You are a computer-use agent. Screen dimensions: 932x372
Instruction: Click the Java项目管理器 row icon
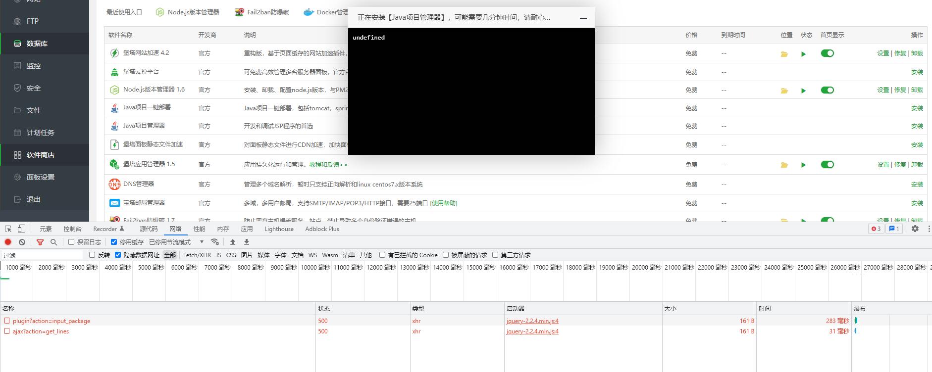[114, 126]
